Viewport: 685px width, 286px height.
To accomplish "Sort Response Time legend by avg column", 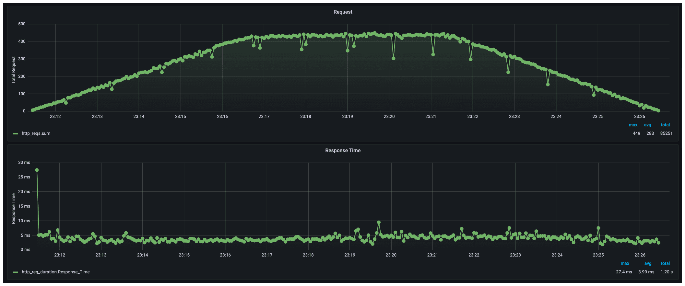I will tap(648, 264).
